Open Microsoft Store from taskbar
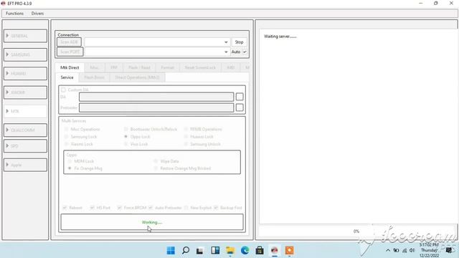Viewport: 459px width, 258px height. coord(260,250)
